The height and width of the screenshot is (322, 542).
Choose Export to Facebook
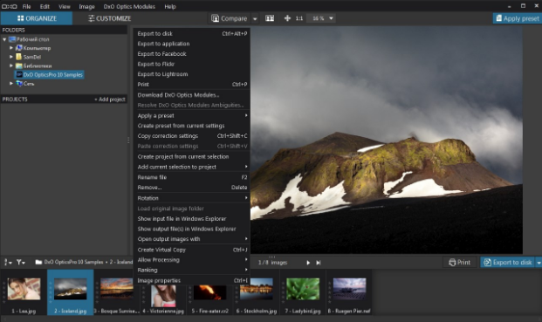(192, 54)
